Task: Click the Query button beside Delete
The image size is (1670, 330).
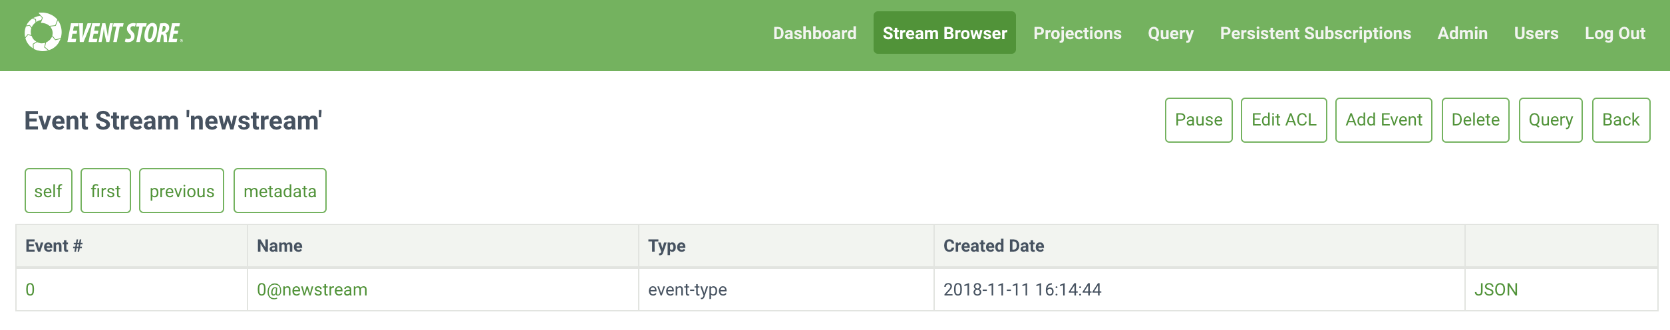Action: click(x=1550, y=120)
